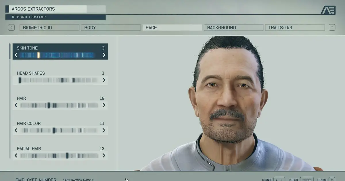Select the Hair option label
This screenshot has height=181, width=345.
(21, 98)
